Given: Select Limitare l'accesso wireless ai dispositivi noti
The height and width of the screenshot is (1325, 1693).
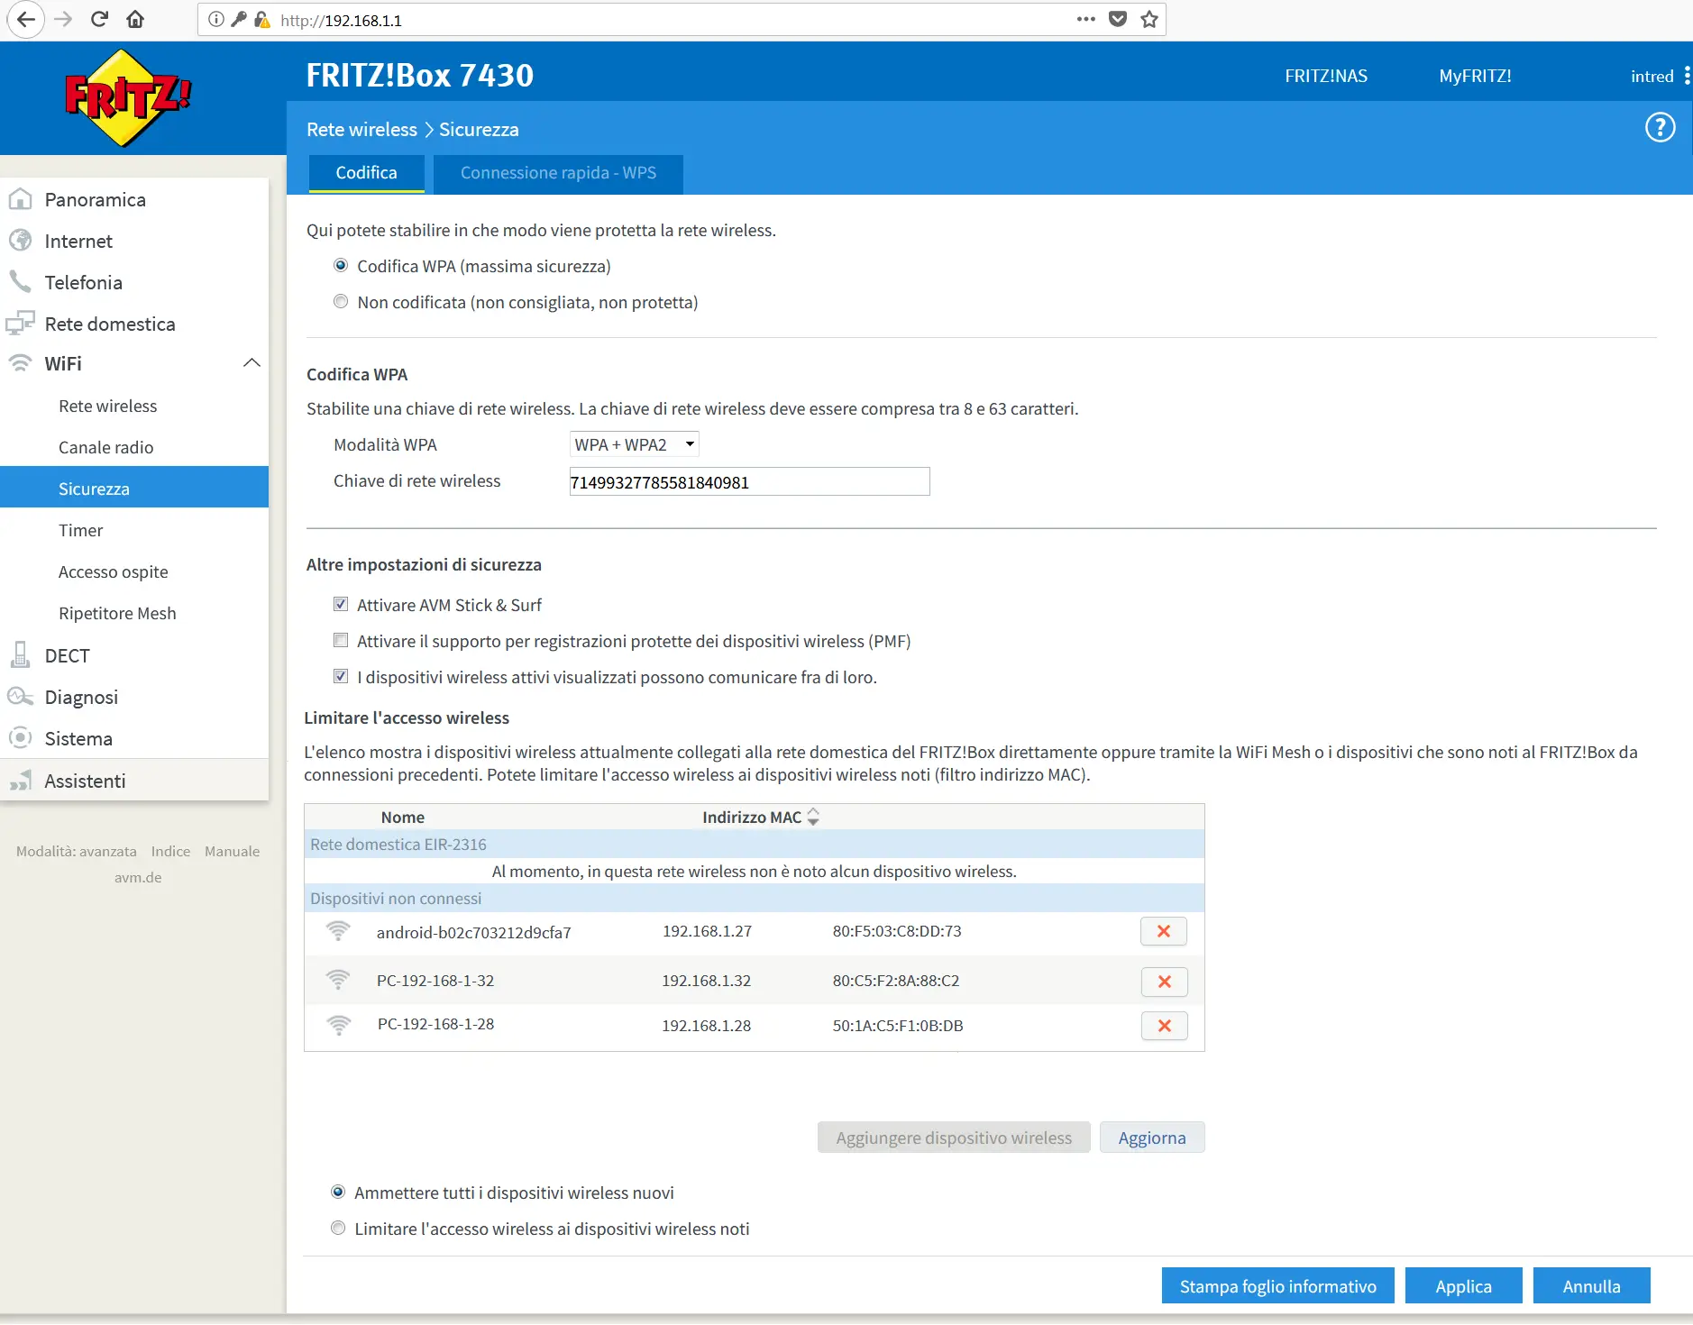Looking at the screenshot, I should [338, 1228].
